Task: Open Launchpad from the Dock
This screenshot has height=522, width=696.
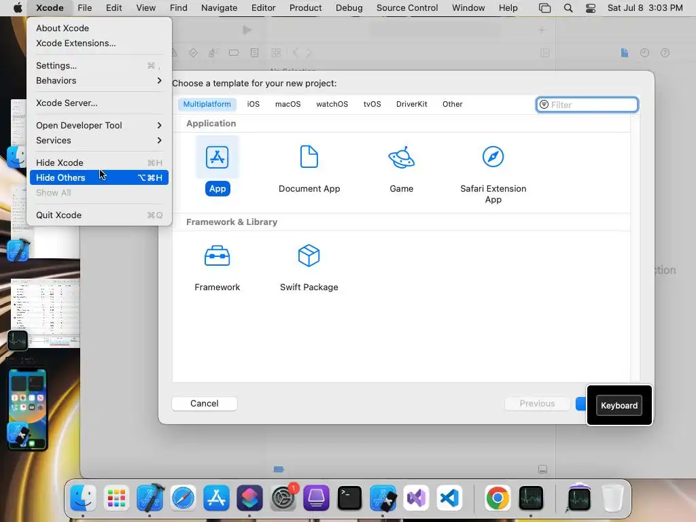Action: 116,498
